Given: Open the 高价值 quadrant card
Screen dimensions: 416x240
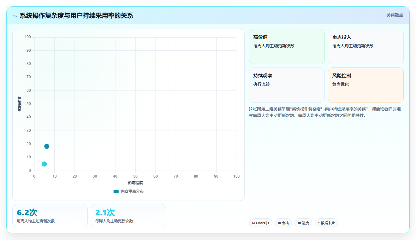Looking at the screenshot, I should [x=287, y=47].
